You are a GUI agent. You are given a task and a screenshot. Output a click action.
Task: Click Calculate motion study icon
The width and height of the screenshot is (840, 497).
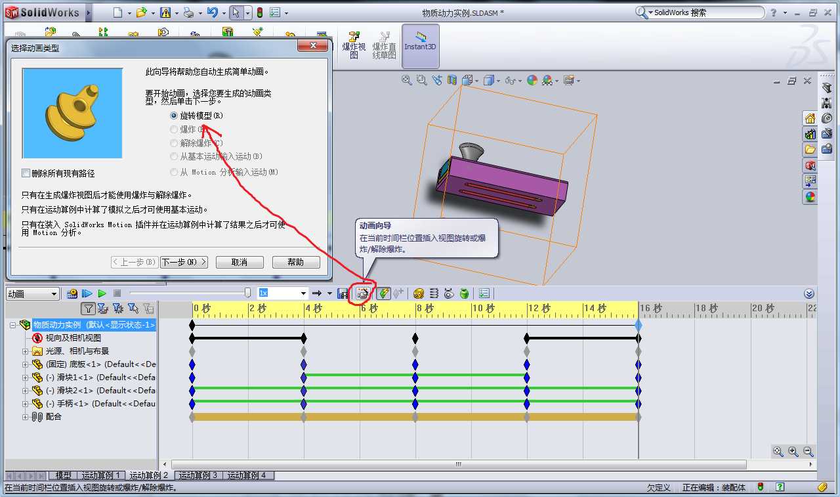pyautogui.click(x=72, y=293)
